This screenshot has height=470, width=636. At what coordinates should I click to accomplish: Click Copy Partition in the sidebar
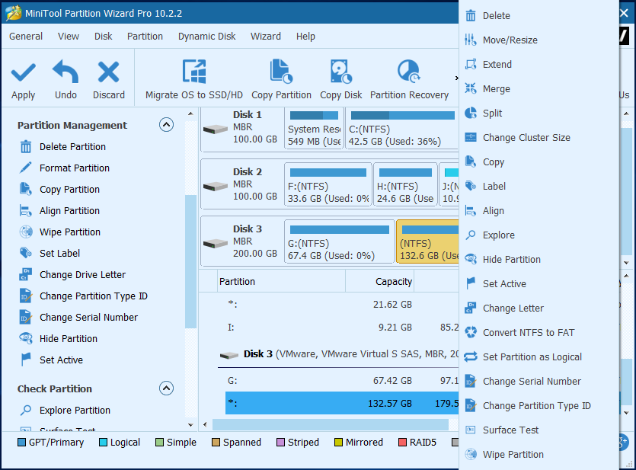click(69, 190)
